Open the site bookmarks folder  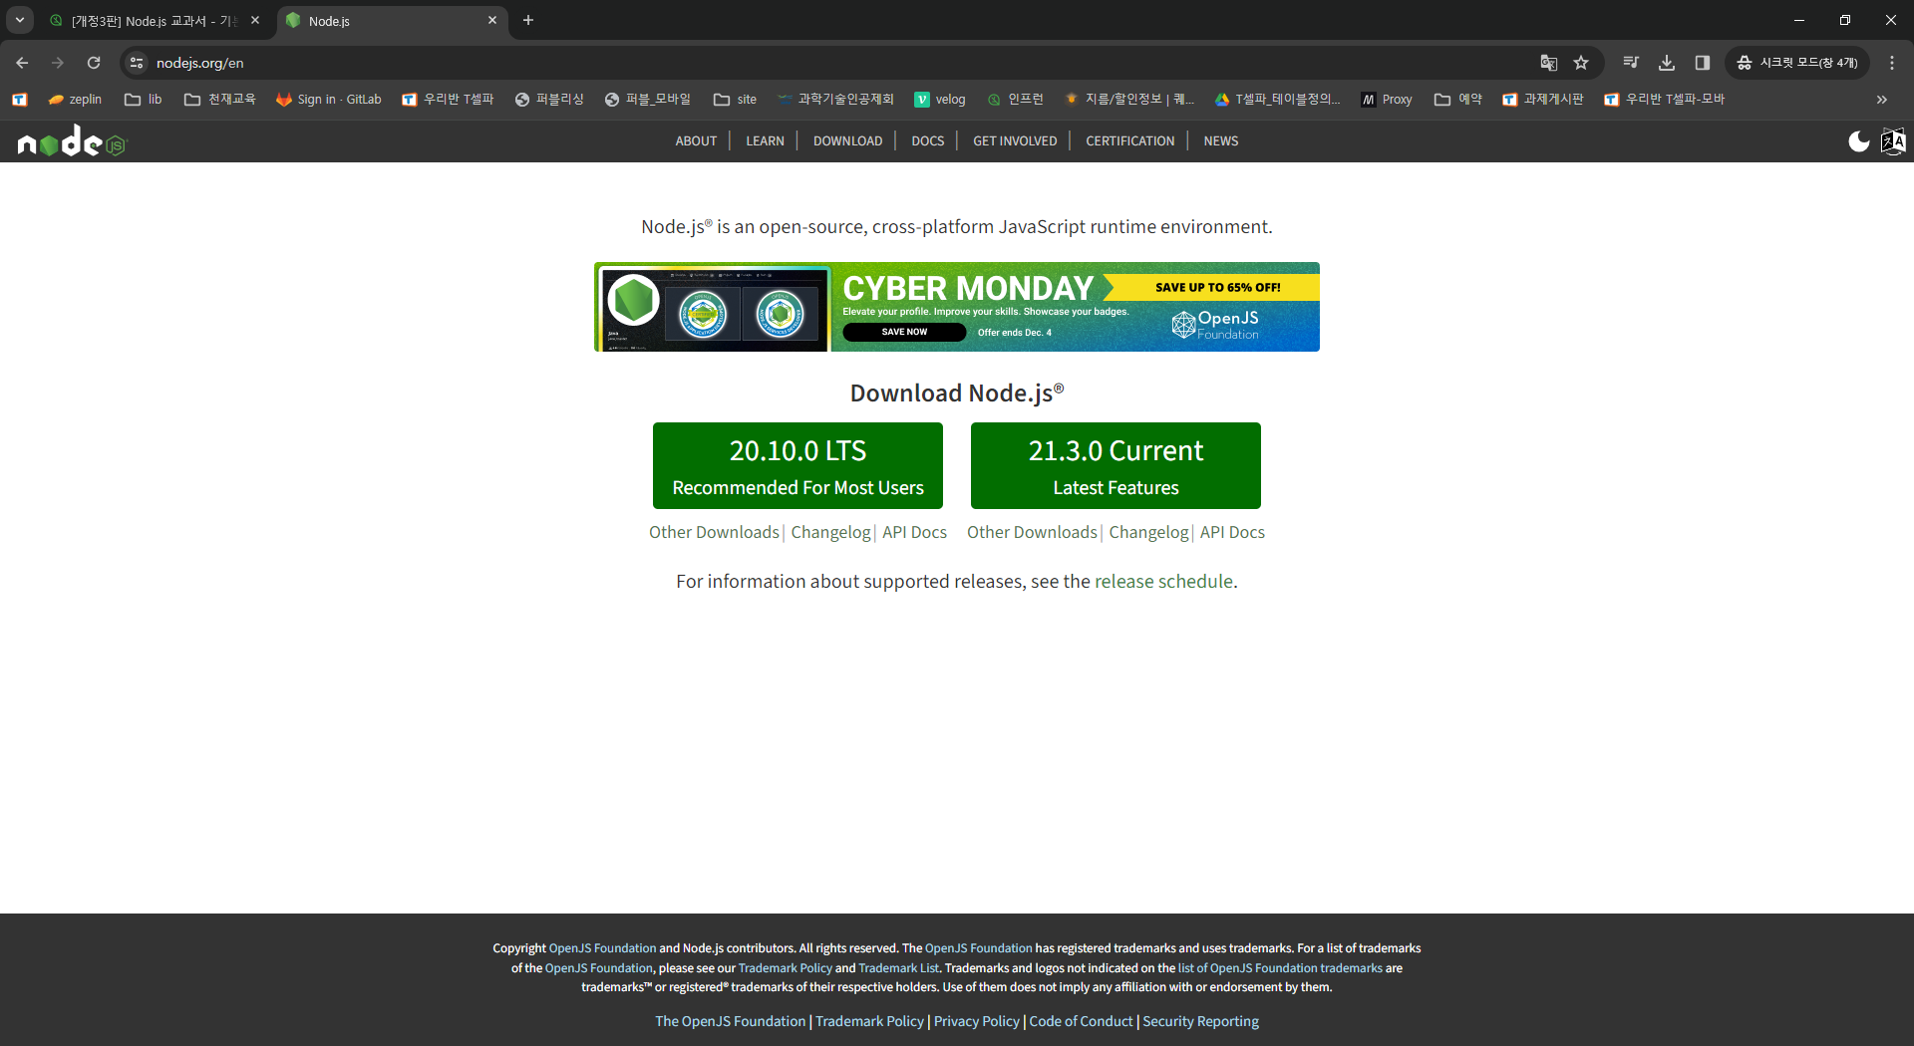pos(735,100)
